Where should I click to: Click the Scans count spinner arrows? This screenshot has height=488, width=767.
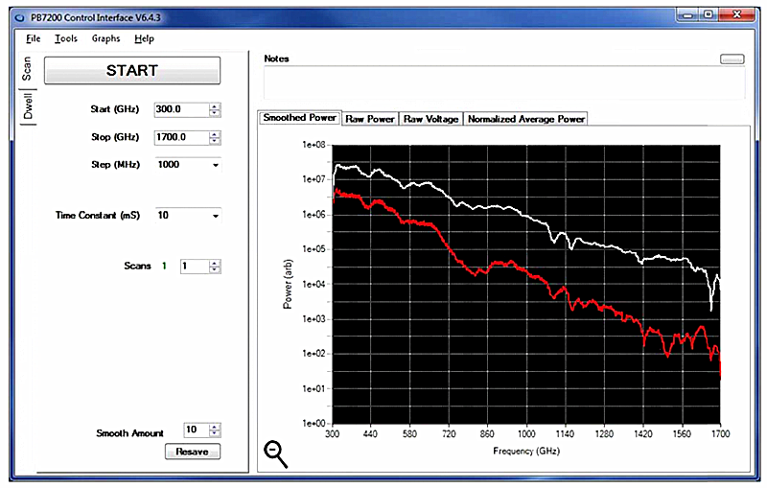click(215, 266)
